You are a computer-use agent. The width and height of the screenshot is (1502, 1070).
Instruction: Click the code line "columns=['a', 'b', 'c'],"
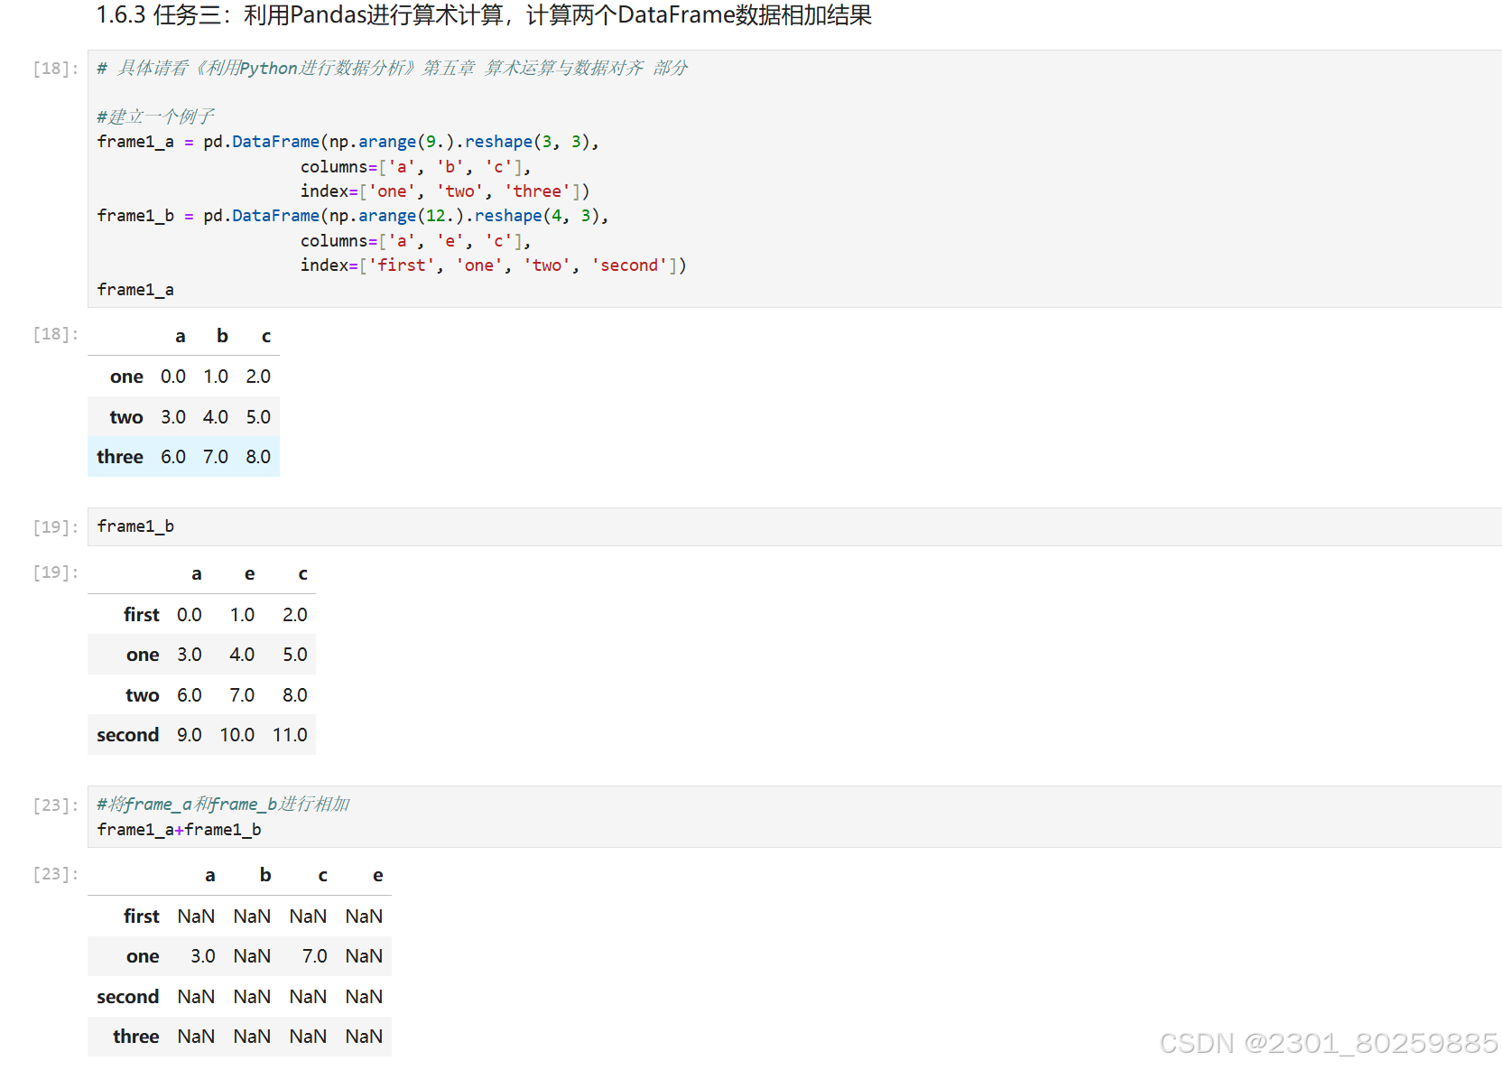[416, 167]
